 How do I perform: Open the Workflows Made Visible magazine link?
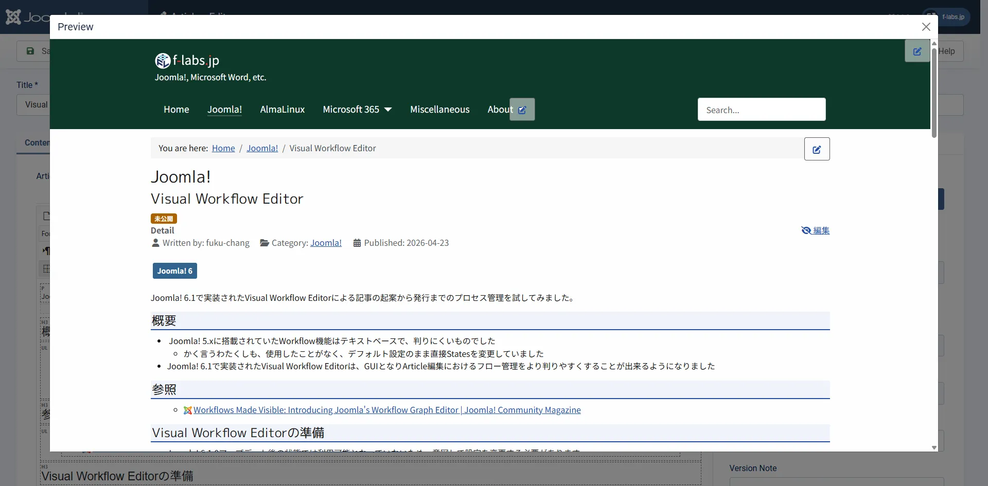click(x=387, y=410)
